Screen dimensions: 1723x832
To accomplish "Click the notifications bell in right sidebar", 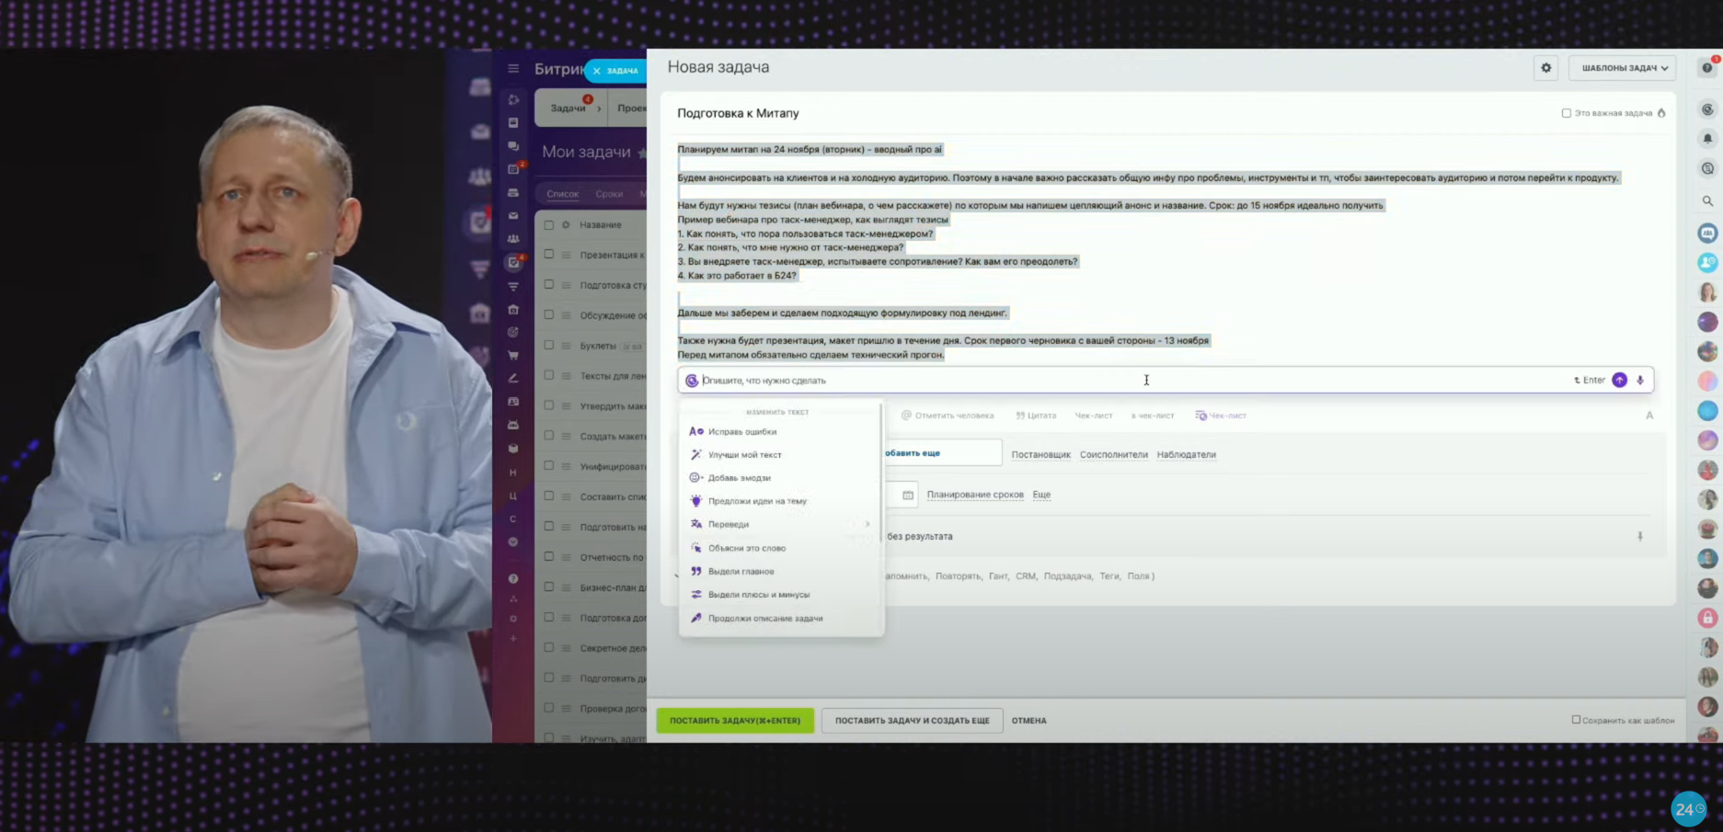I will (x=1707, y=139).
